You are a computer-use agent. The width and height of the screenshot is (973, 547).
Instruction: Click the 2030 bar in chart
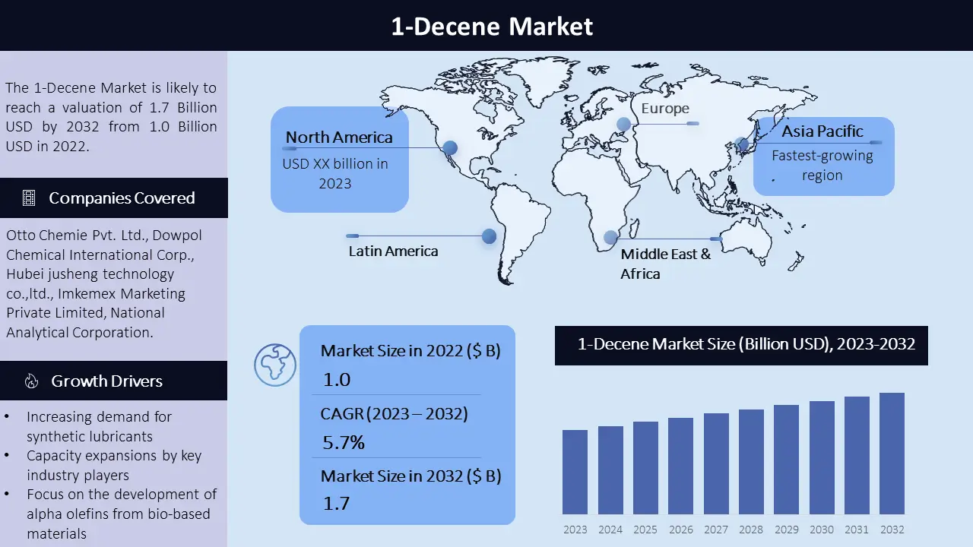click(x=822, y=457)
